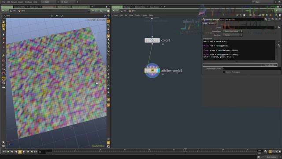Open the Main radial menu dropdown
This screenshot has width=282, height=159.
point(69,2)
